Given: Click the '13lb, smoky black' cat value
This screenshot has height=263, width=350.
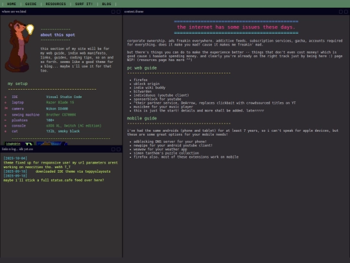Looking at the screenshot, I should 63,131.
